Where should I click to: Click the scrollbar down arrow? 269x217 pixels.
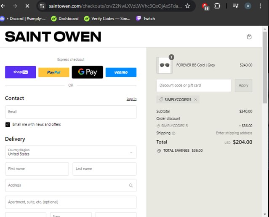(x=265, y=214)
